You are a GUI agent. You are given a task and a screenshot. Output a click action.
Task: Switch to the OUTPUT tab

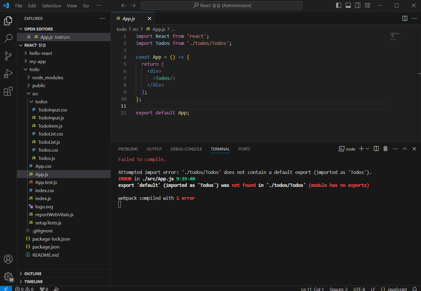pyautogui.click(x=154, y=149)
